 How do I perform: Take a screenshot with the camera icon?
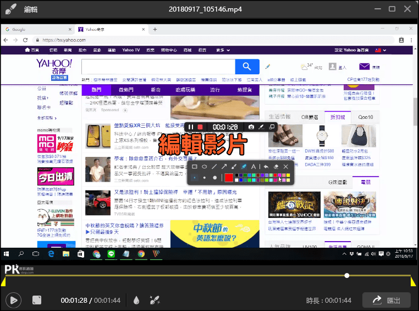point(251,127)
